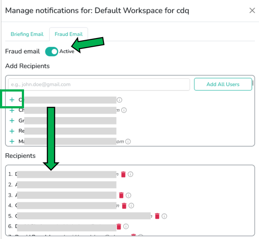The width and height of the screenshot is (259, 239).
Task: Click the Add Recipients list scrollbar
Action: point(253,83)
